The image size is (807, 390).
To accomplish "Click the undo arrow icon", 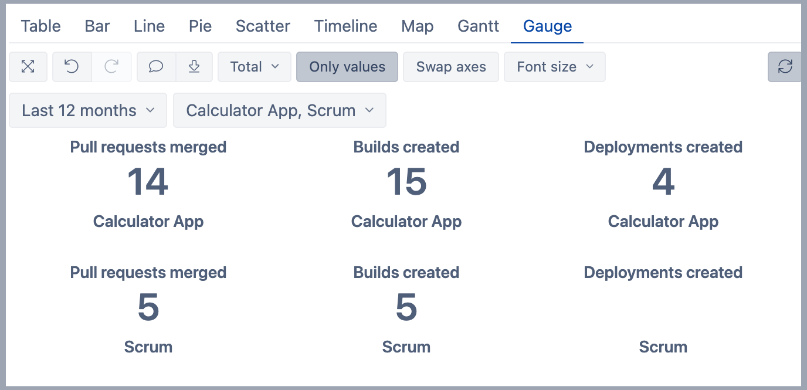I will (72, 67).
